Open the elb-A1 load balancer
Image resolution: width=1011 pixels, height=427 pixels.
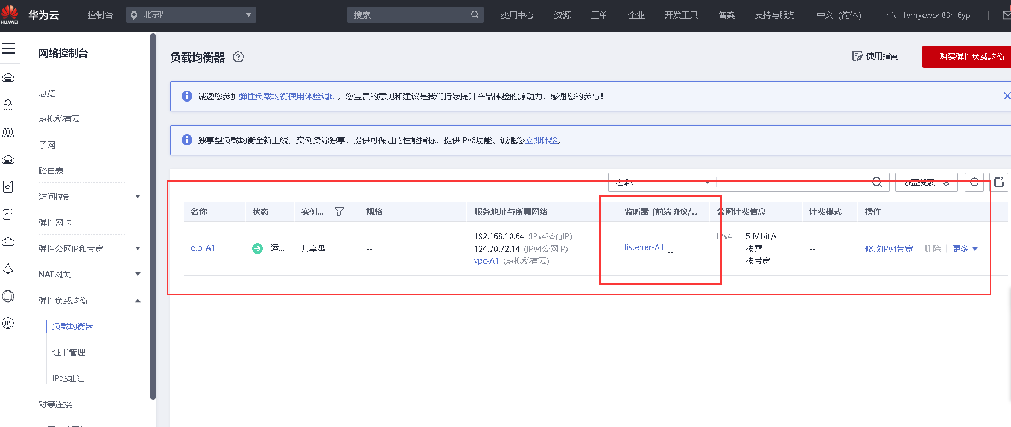tap(203, 248)
